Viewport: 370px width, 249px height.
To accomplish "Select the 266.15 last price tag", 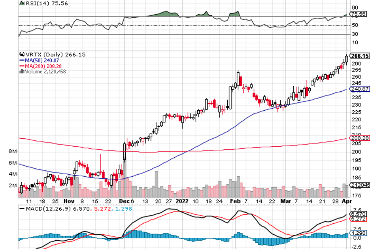I will 360,56.
